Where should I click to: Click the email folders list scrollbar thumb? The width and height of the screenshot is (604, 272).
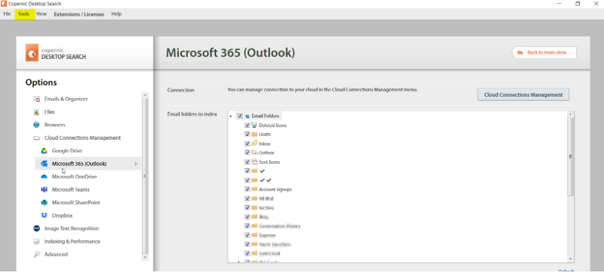pos(570,157)
